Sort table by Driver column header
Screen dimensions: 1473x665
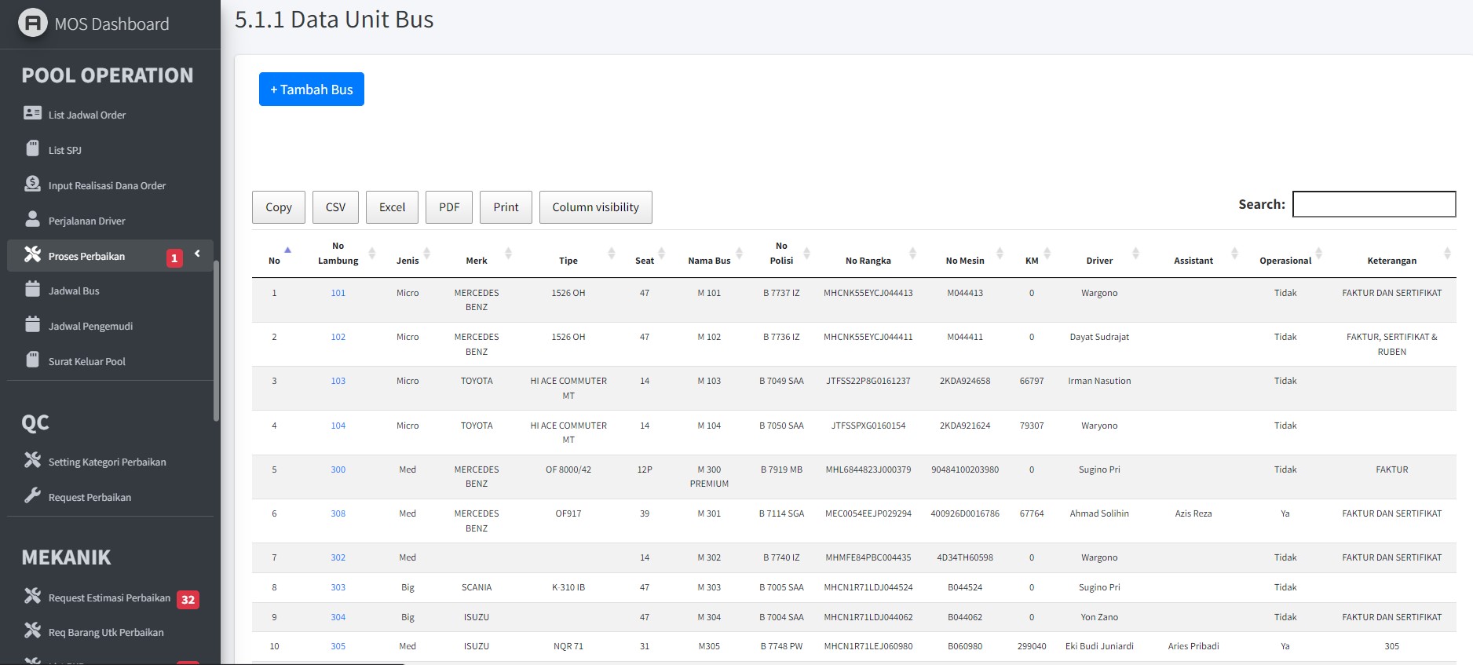pyautogui.click(x=1099, y=260)
